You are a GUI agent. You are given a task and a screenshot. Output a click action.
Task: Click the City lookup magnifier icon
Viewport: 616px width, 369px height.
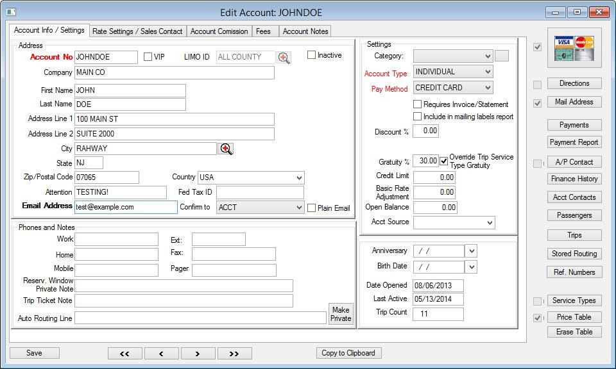(226, 149)
